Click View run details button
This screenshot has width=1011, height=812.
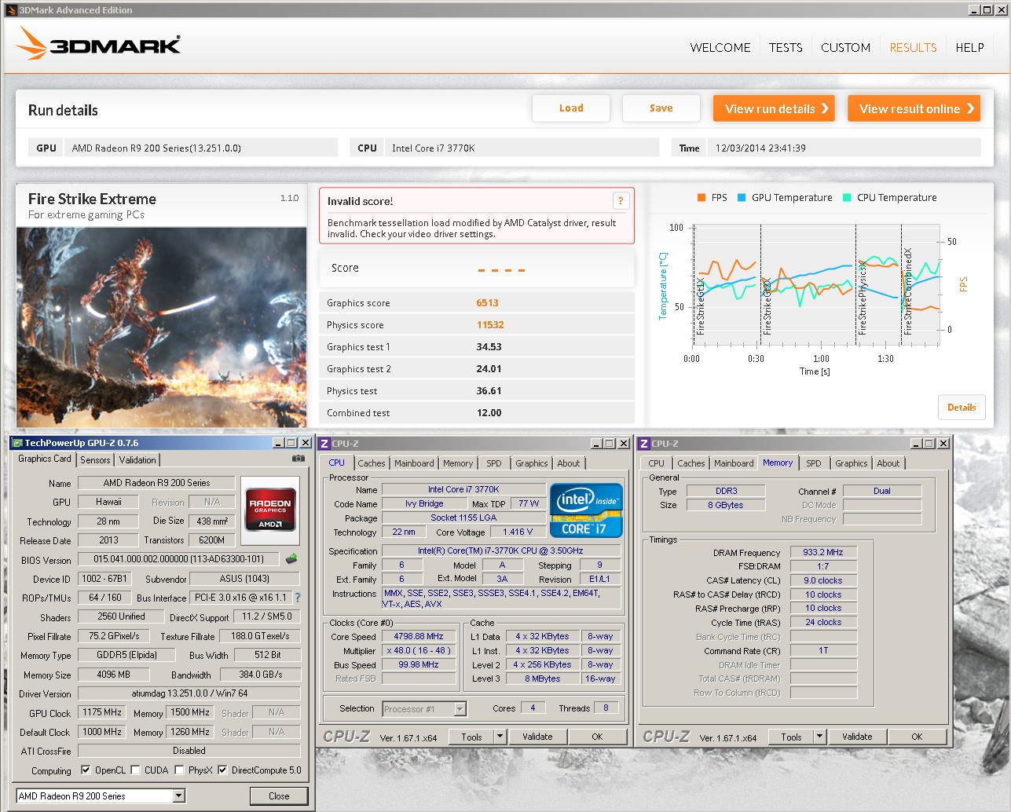(x=774, y=108)
